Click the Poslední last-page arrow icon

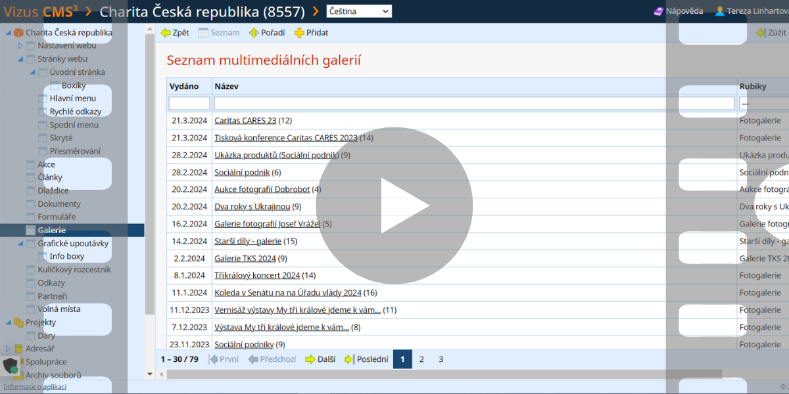(349, 359)
